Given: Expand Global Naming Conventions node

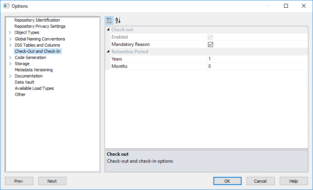Looking at the screenshot, I should 10,39.
